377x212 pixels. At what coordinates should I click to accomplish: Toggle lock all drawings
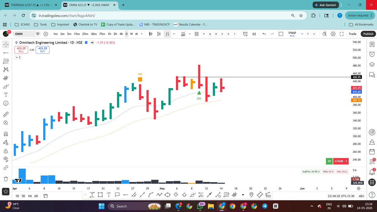point(6,151)
